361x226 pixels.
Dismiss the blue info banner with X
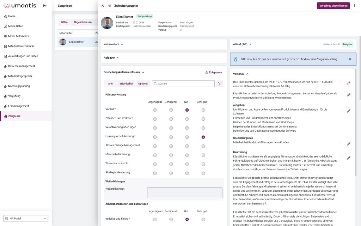click(350, 59)
